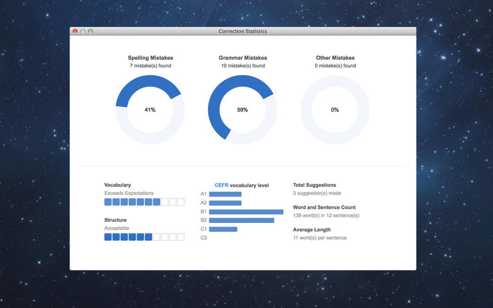This screenshot has width=493, height=308.
Task: Click the Total Suggestions heading
Action: 314,185
